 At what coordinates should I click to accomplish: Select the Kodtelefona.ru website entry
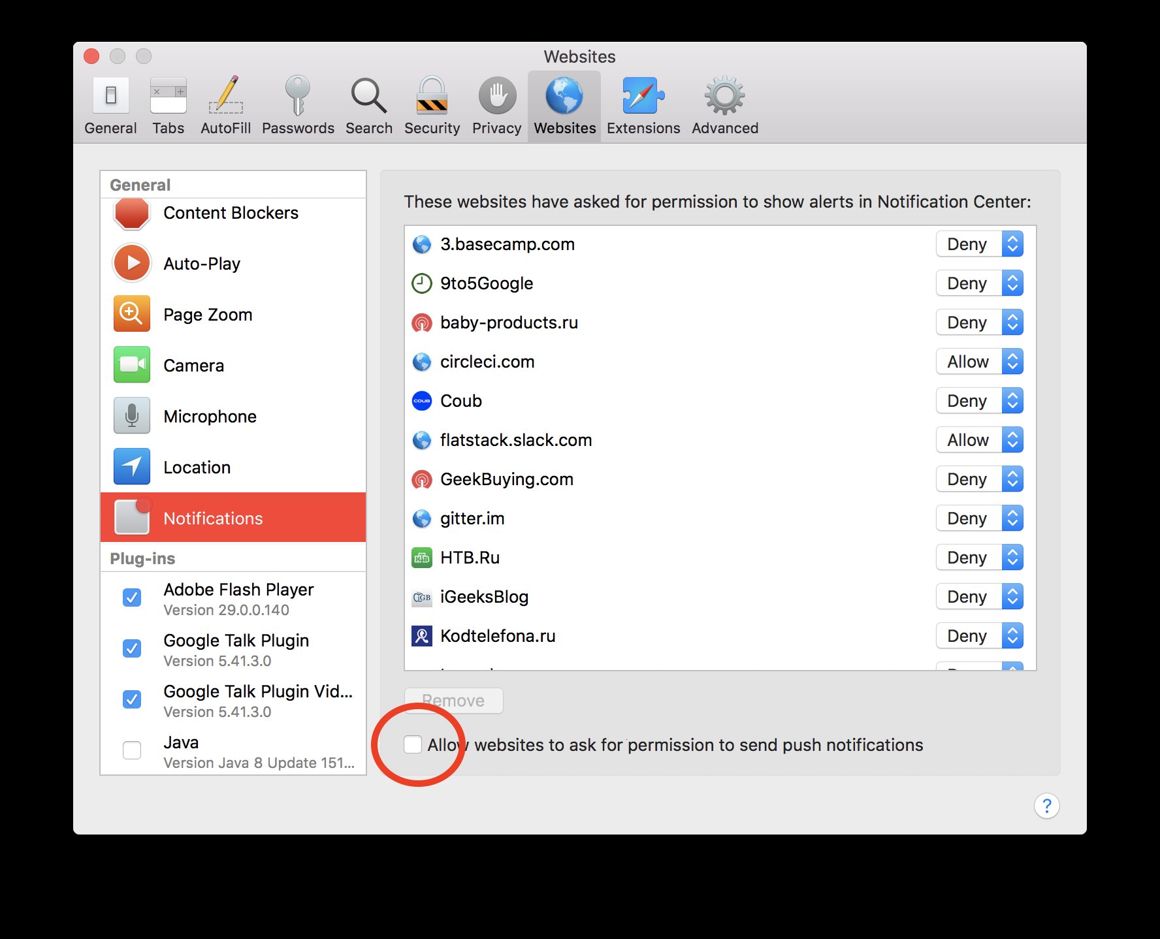(x=720, y=636)
